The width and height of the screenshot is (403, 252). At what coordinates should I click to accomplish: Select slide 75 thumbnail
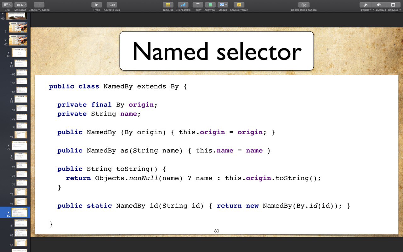tap(22, 165)
